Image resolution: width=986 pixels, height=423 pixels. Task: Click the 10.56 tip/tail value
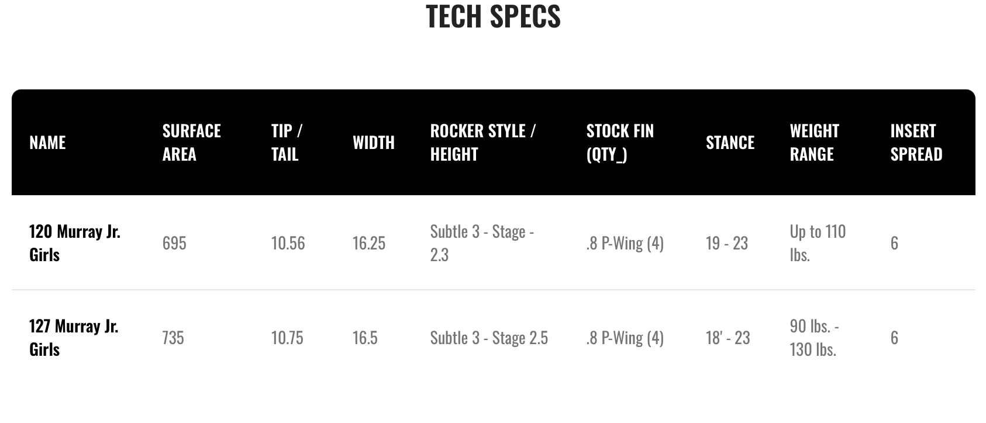(x=288, y=243)
